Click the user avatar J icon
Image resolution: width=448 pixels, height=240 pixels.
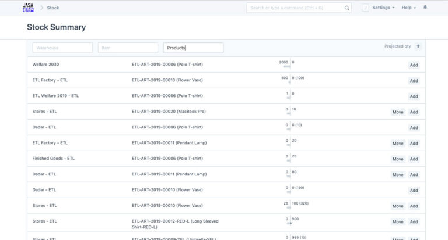pos(365,8)
